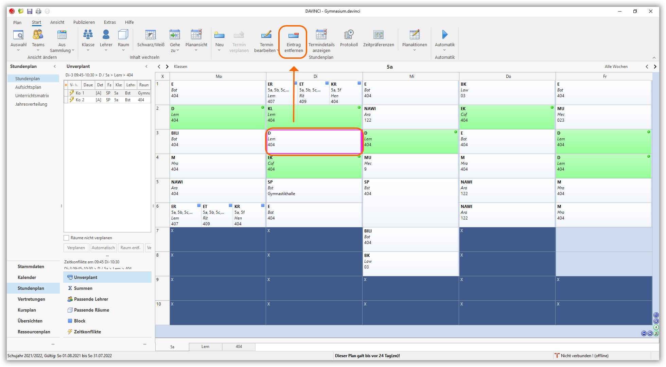Click the Eintrag entfernen ribbon icon
This screenshot has width=666, height=367.
(293, 35)
